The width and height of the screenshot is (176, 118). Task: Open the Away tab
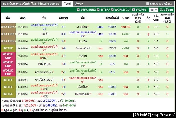79,4
